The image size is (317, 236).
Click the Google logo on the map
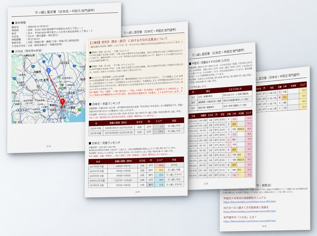(17, 121)
